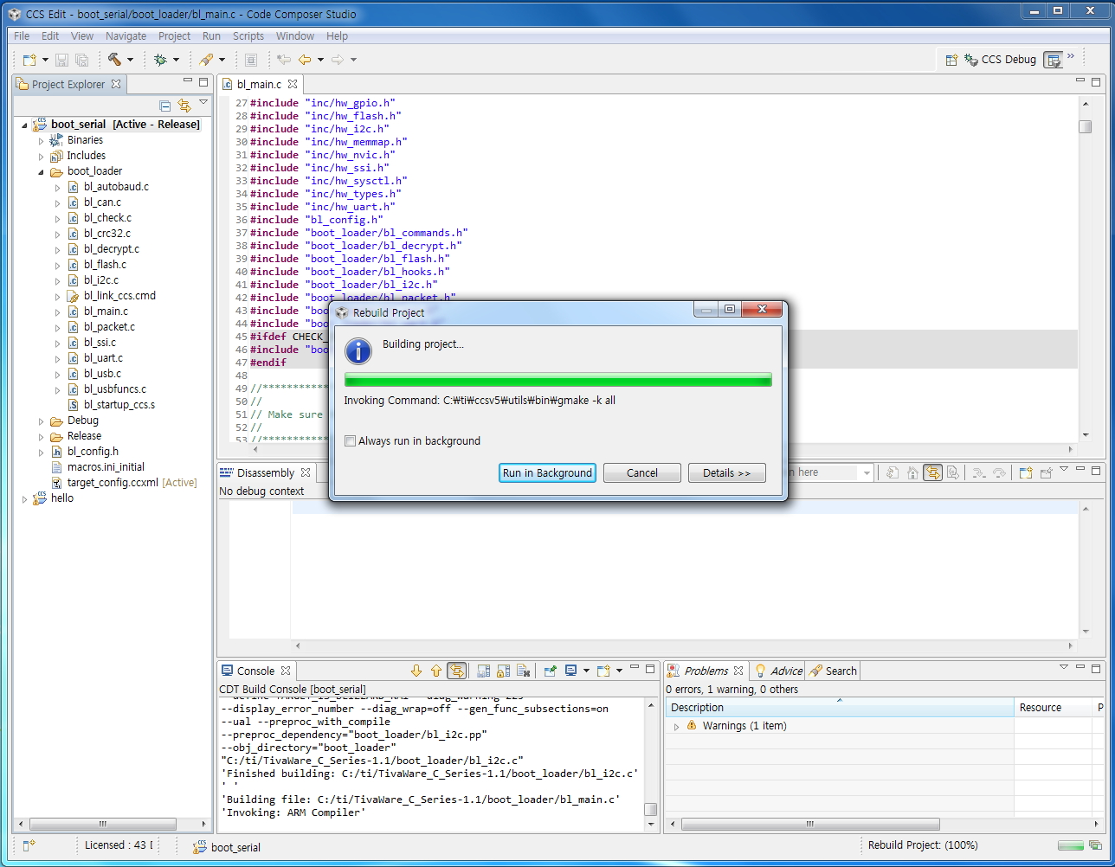1115x867 pixels.
Task: Select bl_link_ccs.cmd in Project Explorer
Action: [x=119, y=296]
